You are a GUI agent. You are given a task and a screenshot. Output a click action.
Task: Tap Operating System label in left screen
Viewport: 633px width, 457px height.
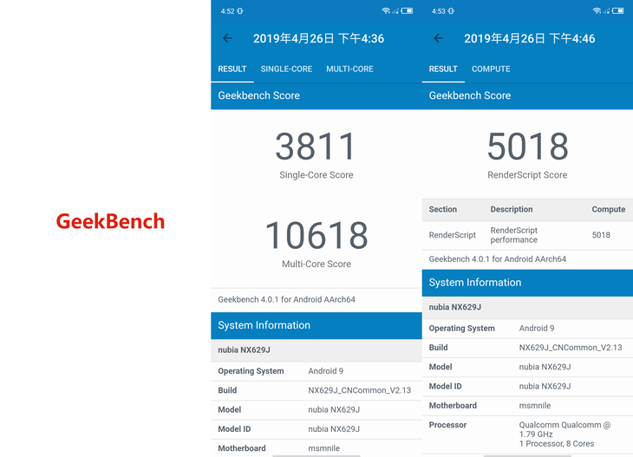[251, 370]
